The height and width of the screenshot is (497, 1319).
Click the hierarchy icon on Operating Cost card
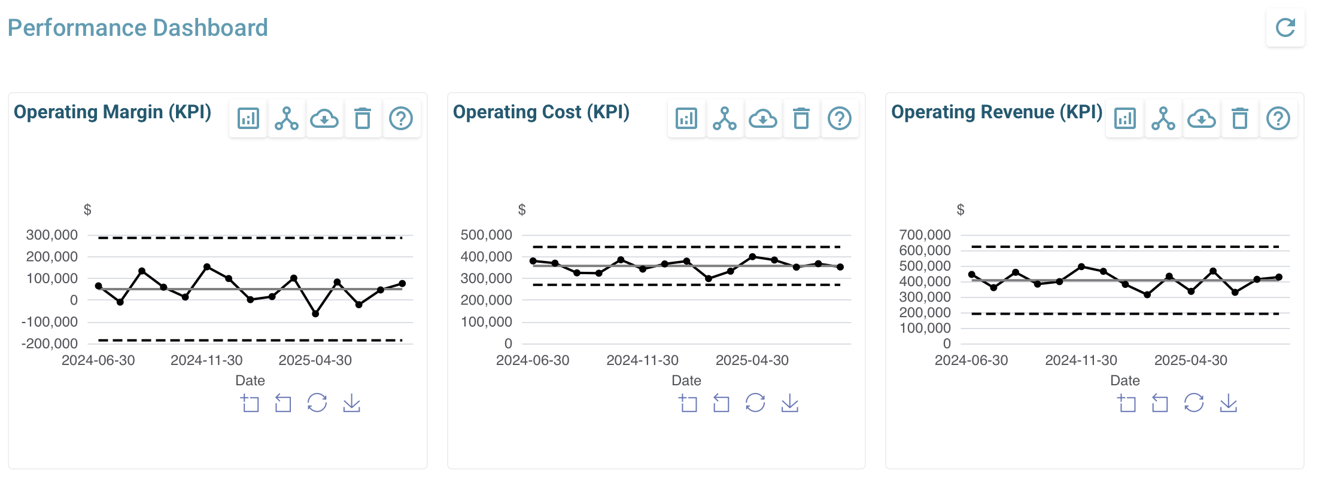click(x=725, y=118)
